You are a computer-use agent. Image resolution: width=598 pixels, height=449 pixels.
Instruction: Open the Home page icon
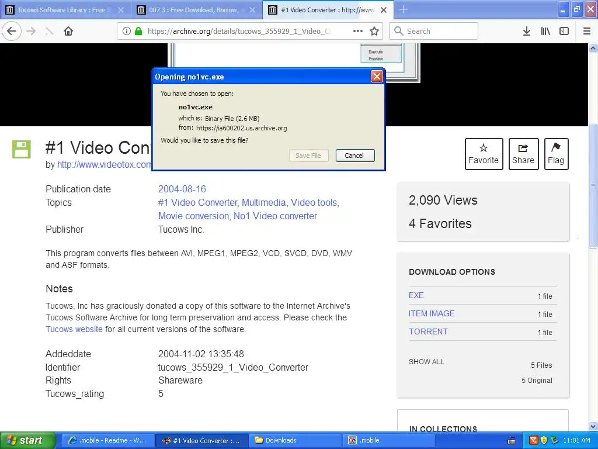click(x=68, y=32)
